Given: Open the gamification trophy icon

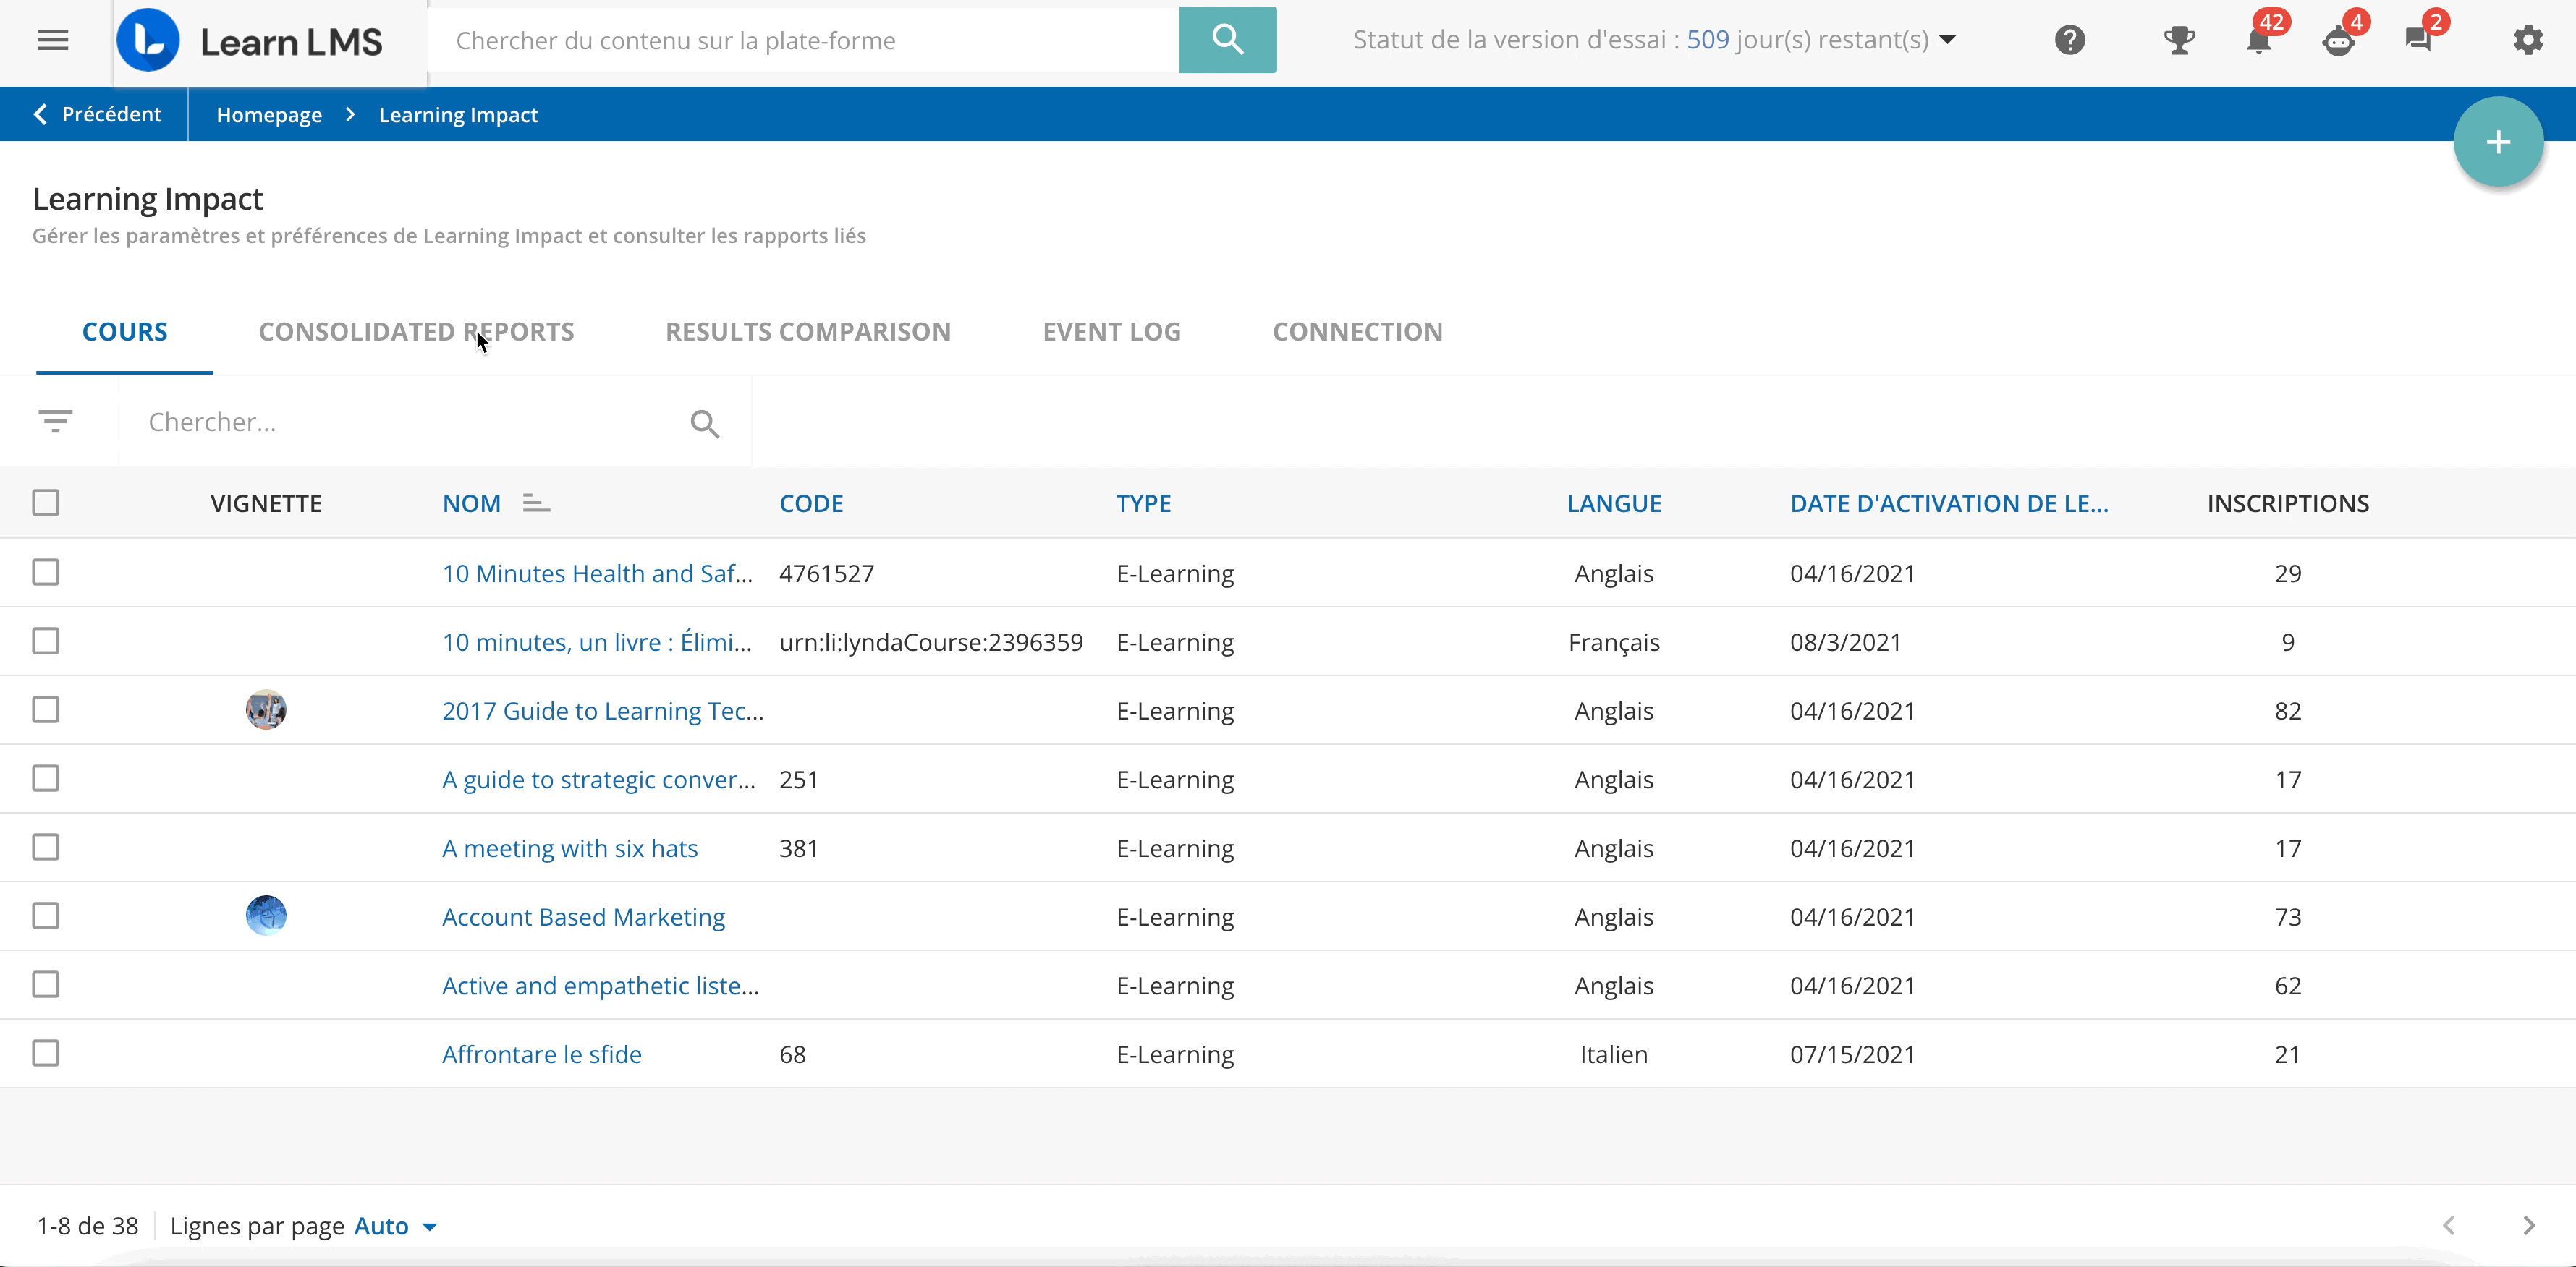Looking at the screenshot, I should pyautogui.click(x=2178, y=41).
